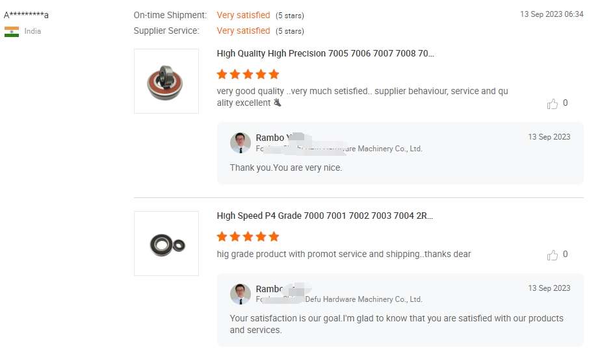Click Rambo name in second supplier reply
Image resolution: width=589 pixels, height=348 pixels.
coord(270,289)
